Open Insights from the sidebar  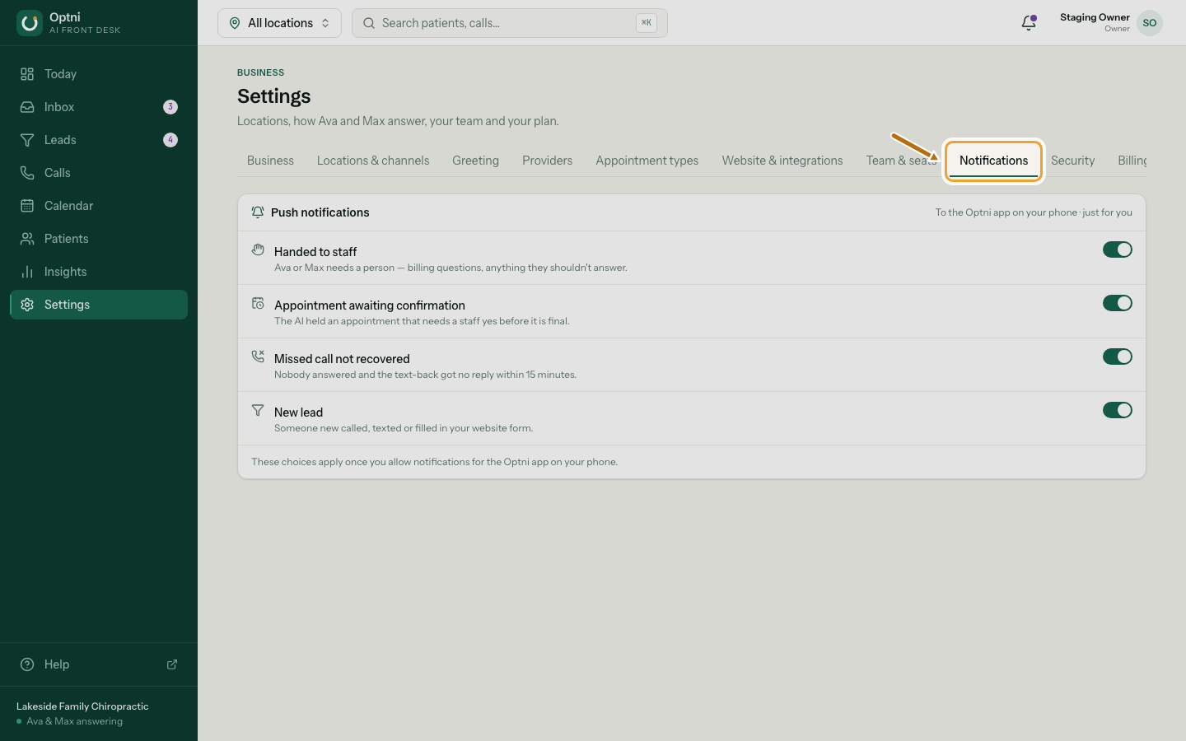tap(99, 272)
